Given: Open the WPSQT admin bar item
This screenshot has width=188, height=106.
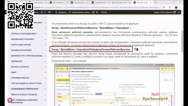Looking at the screenshot, I should click(104, 12).
